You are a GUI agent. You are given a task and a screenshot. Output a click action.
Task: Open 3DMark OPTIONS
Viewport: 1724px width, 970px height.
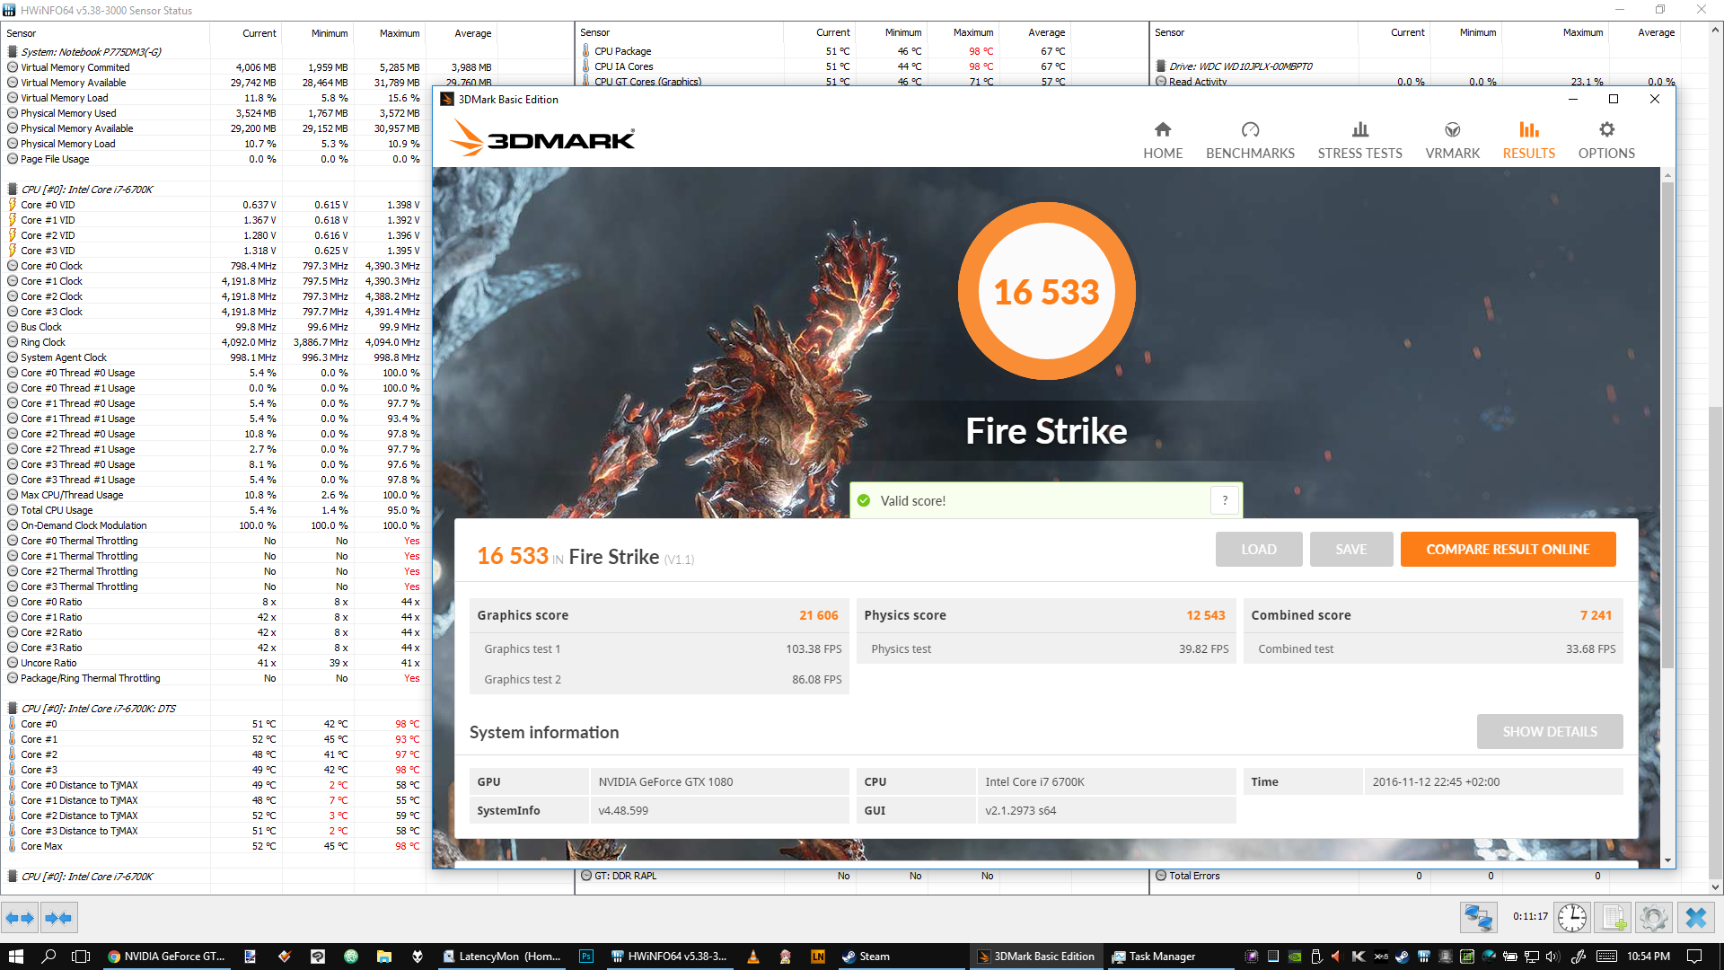(x=1606, y=141)
